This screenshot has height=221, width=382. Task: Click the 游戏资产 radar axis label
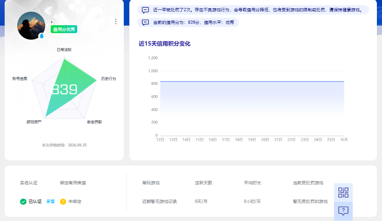pyautogui.click(x=34, y=122)
